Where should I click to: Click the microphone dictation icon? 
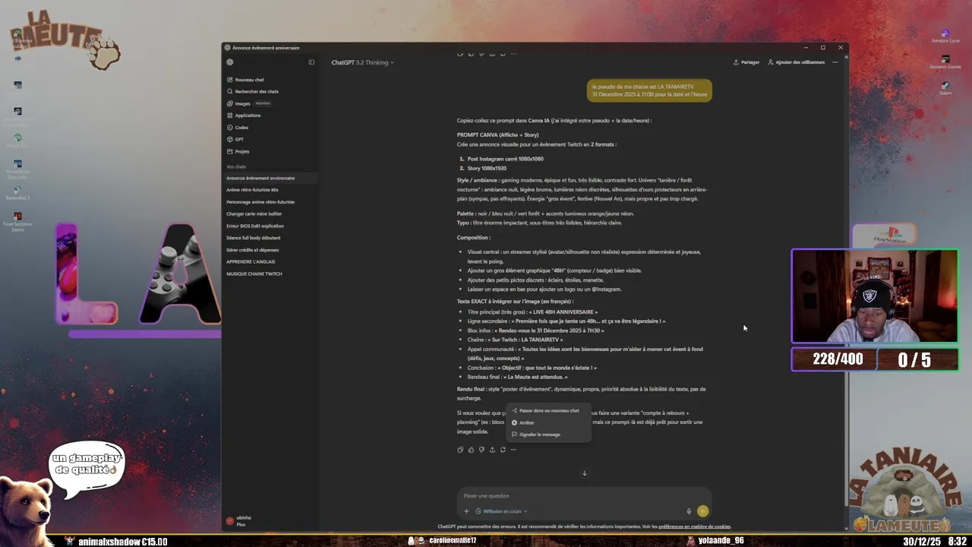(689, 511)
